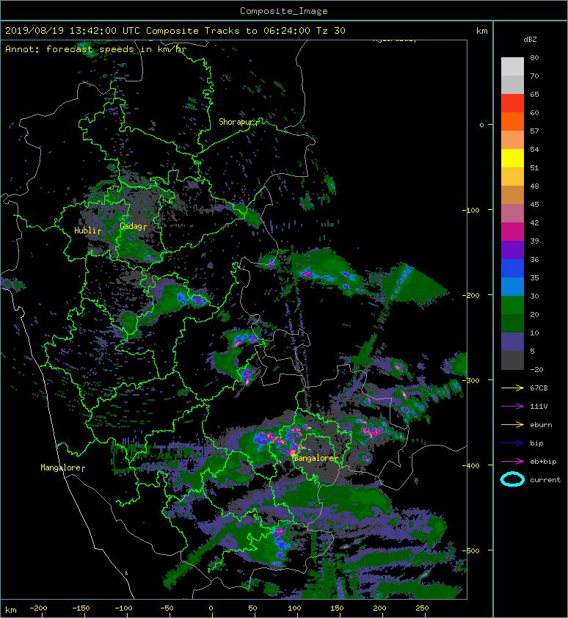This screenshot has width=568, height=618.
Task: Click the -100 y-axis tick label
Action: click(x=471, y=210)
